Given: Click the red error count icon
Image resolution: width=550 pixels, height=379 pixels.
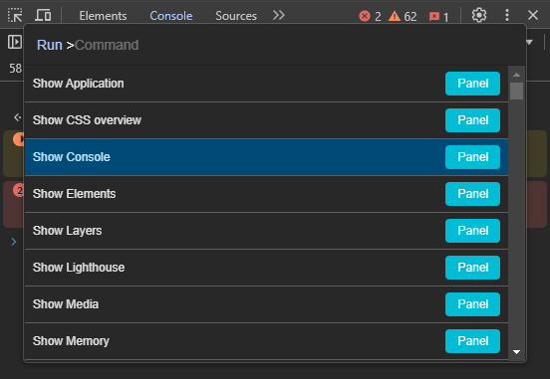Looking at the screenshot, I should point(365,16).
